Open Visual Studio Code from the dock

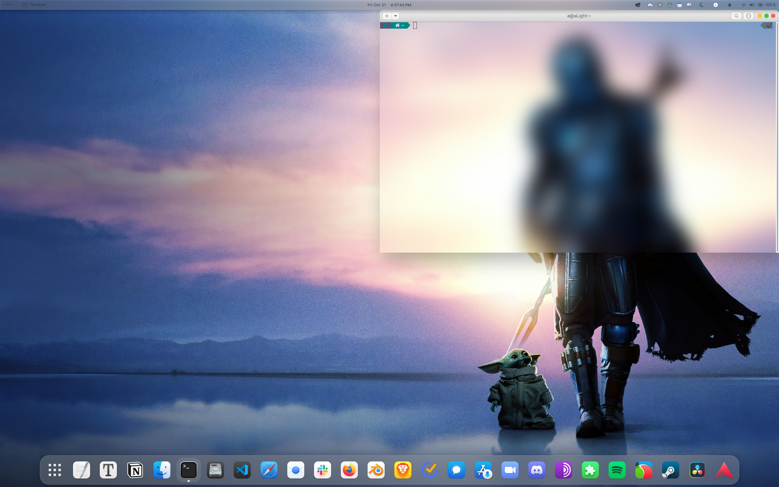242,470
